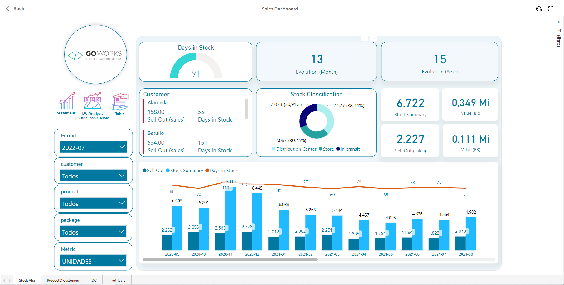
Task: Click the GoWorks logo
Action: click(96, 54)
